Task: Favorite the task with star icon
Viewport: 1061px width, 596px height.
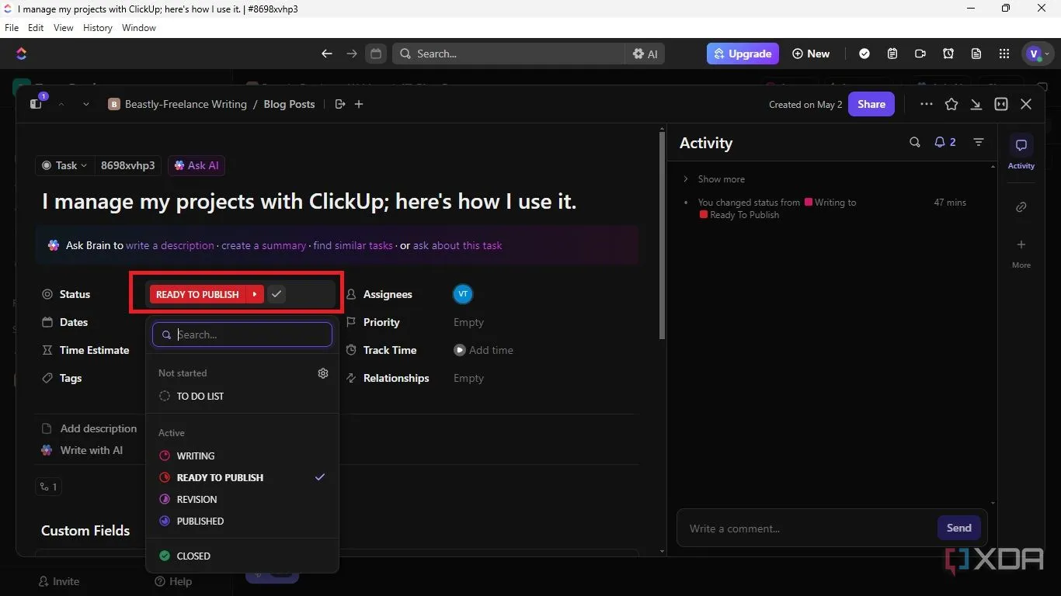Action: (x=951, y=104)
